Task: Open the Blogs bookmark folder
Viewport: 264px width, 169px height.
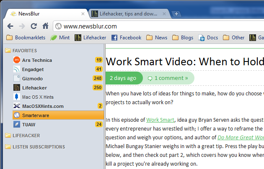Action: [183, 38]
